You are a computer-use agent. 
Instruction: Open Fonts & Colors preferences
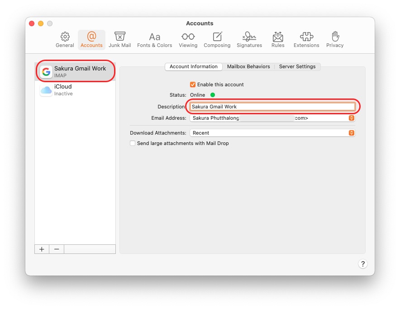[154, 40]
